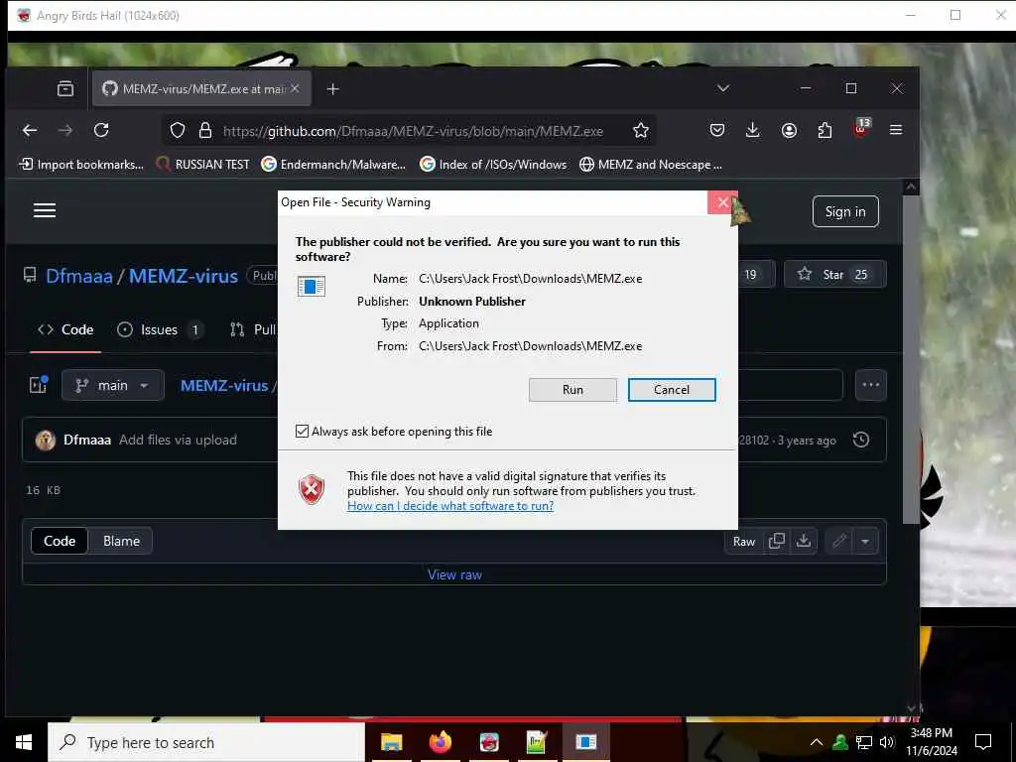Go back in Firefox

[x=30, y=130]
